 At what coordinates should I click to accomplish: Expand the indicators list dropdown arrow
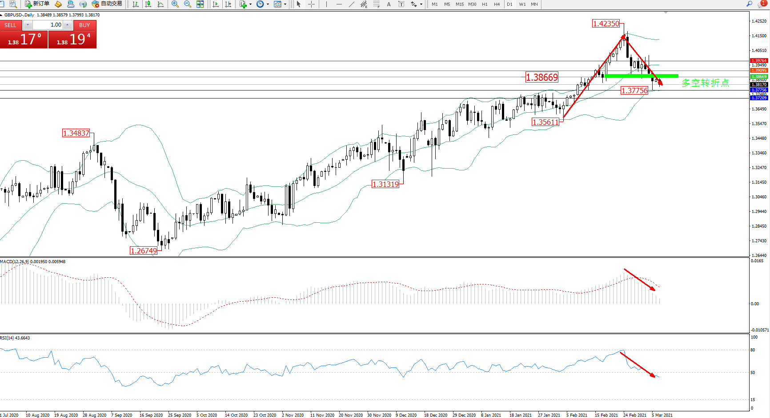click(251, 4)
